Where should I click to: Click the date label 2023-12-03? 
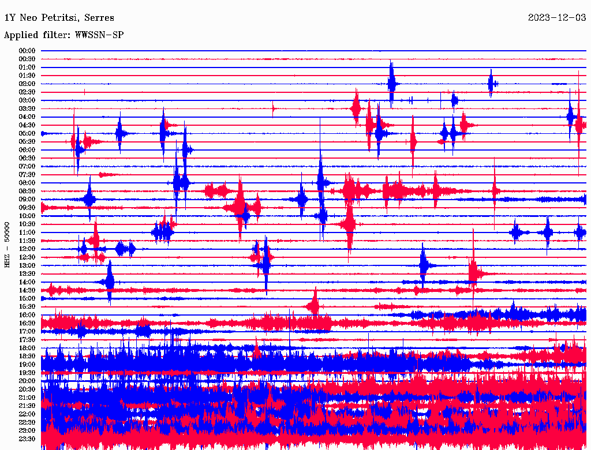(557, 18)
